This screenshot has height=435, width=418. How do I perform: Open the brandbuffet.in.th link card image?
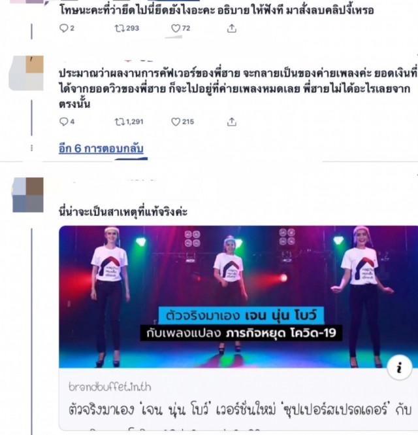click(238, 297)
